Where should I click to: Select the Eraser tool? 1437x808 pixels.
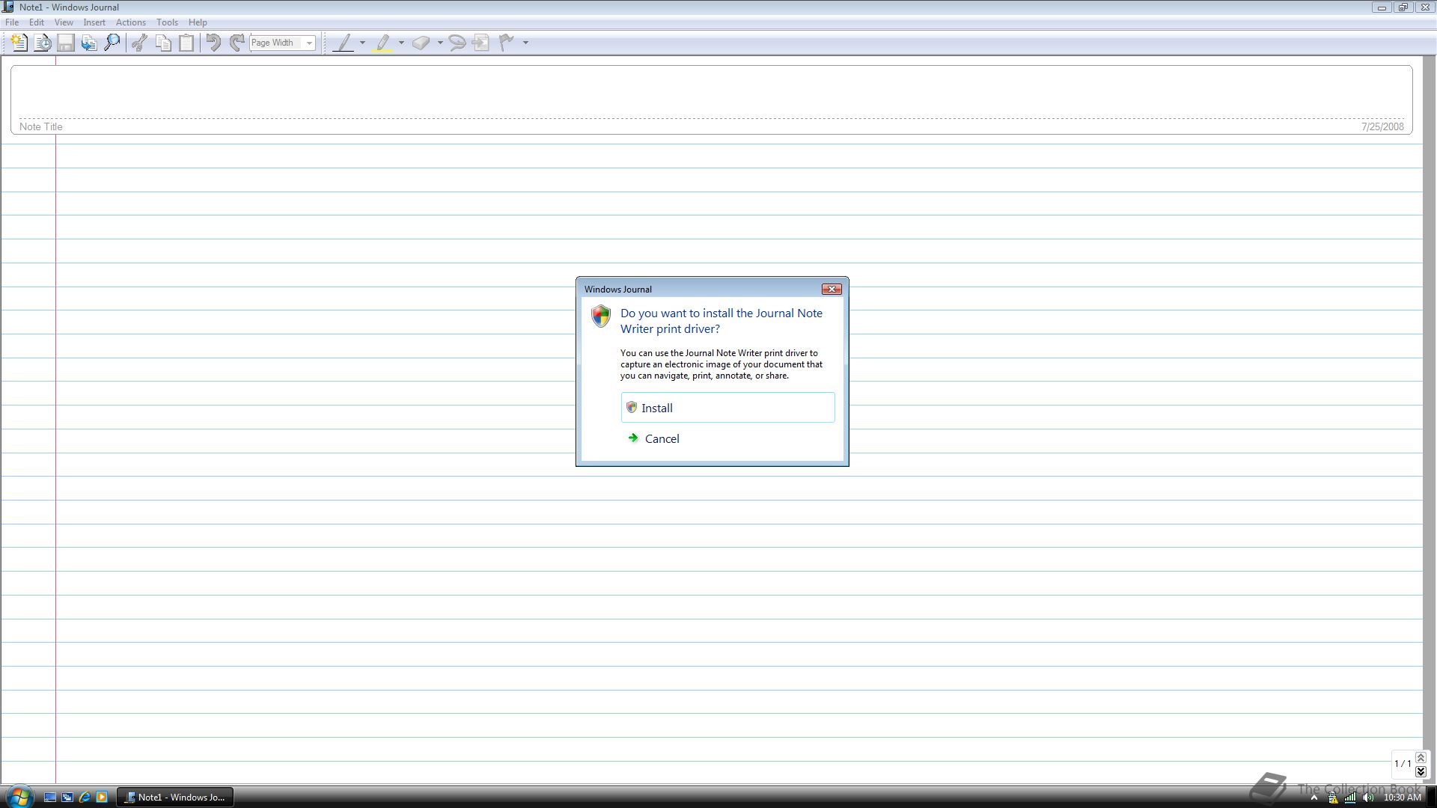coord(421,43)
